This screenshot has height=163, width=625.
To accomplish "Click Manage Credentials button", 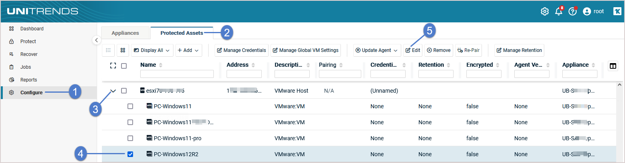I will click(x=241, y=50).
